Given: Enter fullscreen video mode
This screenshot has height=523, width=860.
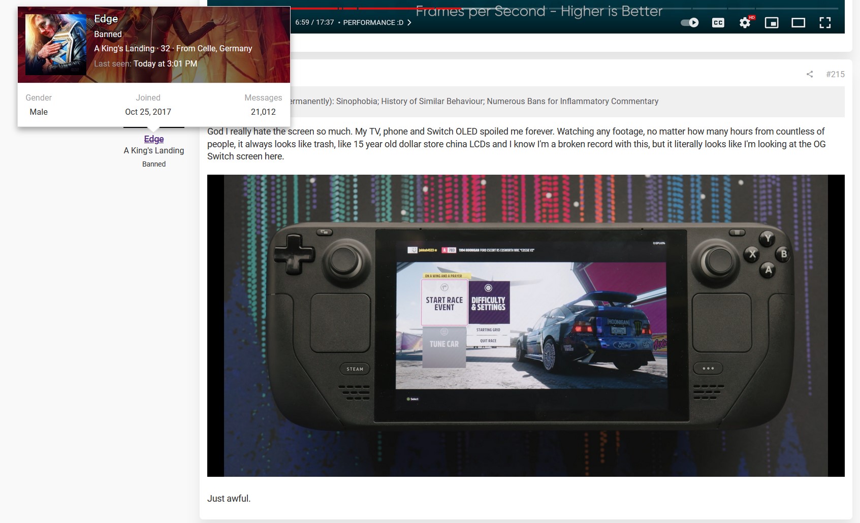Looking at the screenshot, I should coord(825,22).
